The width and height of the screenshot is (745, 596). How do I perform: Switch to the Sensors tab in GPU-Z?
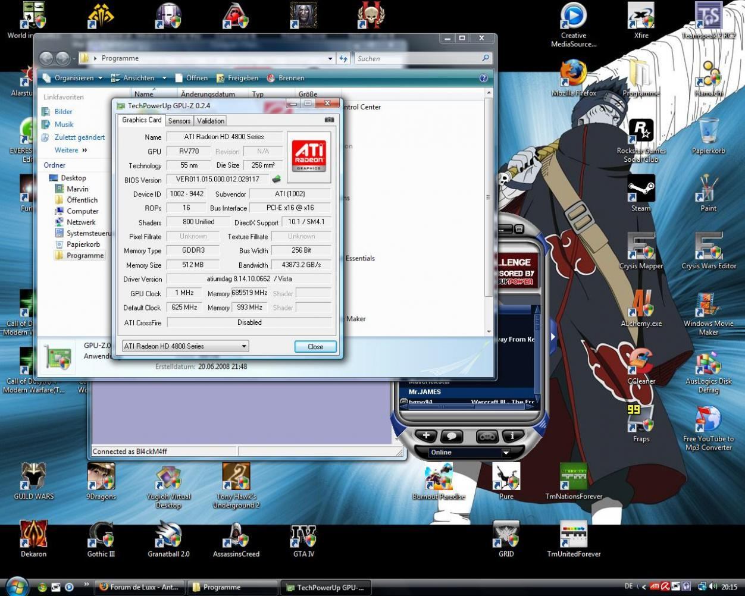179,121
